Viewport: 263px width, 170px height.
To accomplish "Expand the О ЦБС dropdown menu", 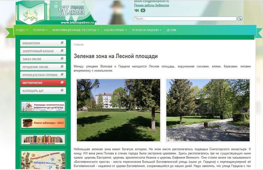I will pyautogui.click(x=22, y=30).
